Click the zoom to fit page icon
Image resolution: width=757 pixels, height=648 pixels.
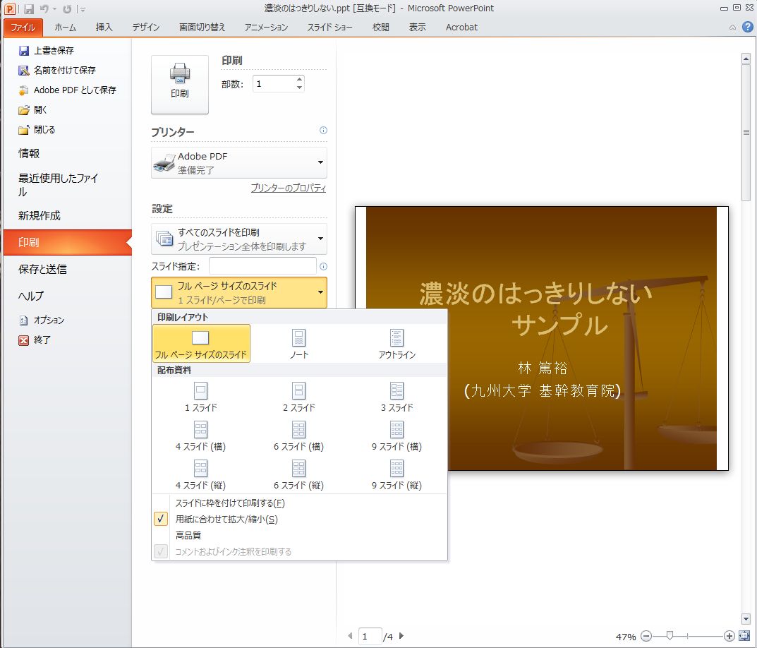744,636
